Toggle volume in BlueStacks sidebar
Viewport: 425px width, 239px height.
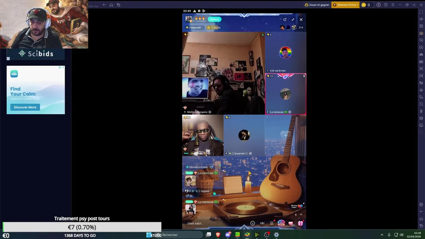421,19
